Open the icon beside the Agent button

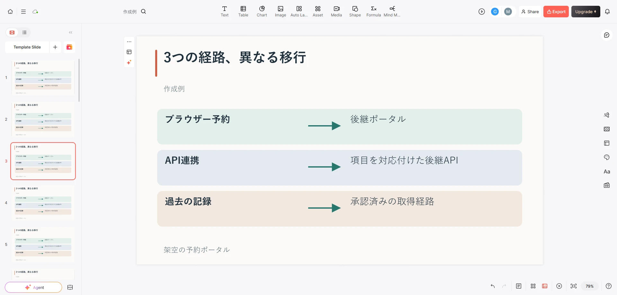[70, 287]
